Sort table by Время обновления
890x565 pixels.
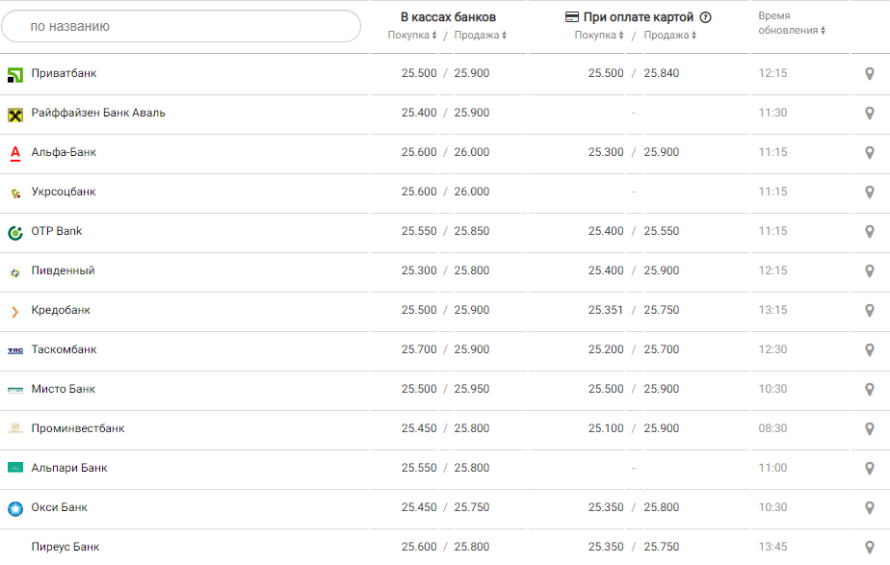coord(791,30)
